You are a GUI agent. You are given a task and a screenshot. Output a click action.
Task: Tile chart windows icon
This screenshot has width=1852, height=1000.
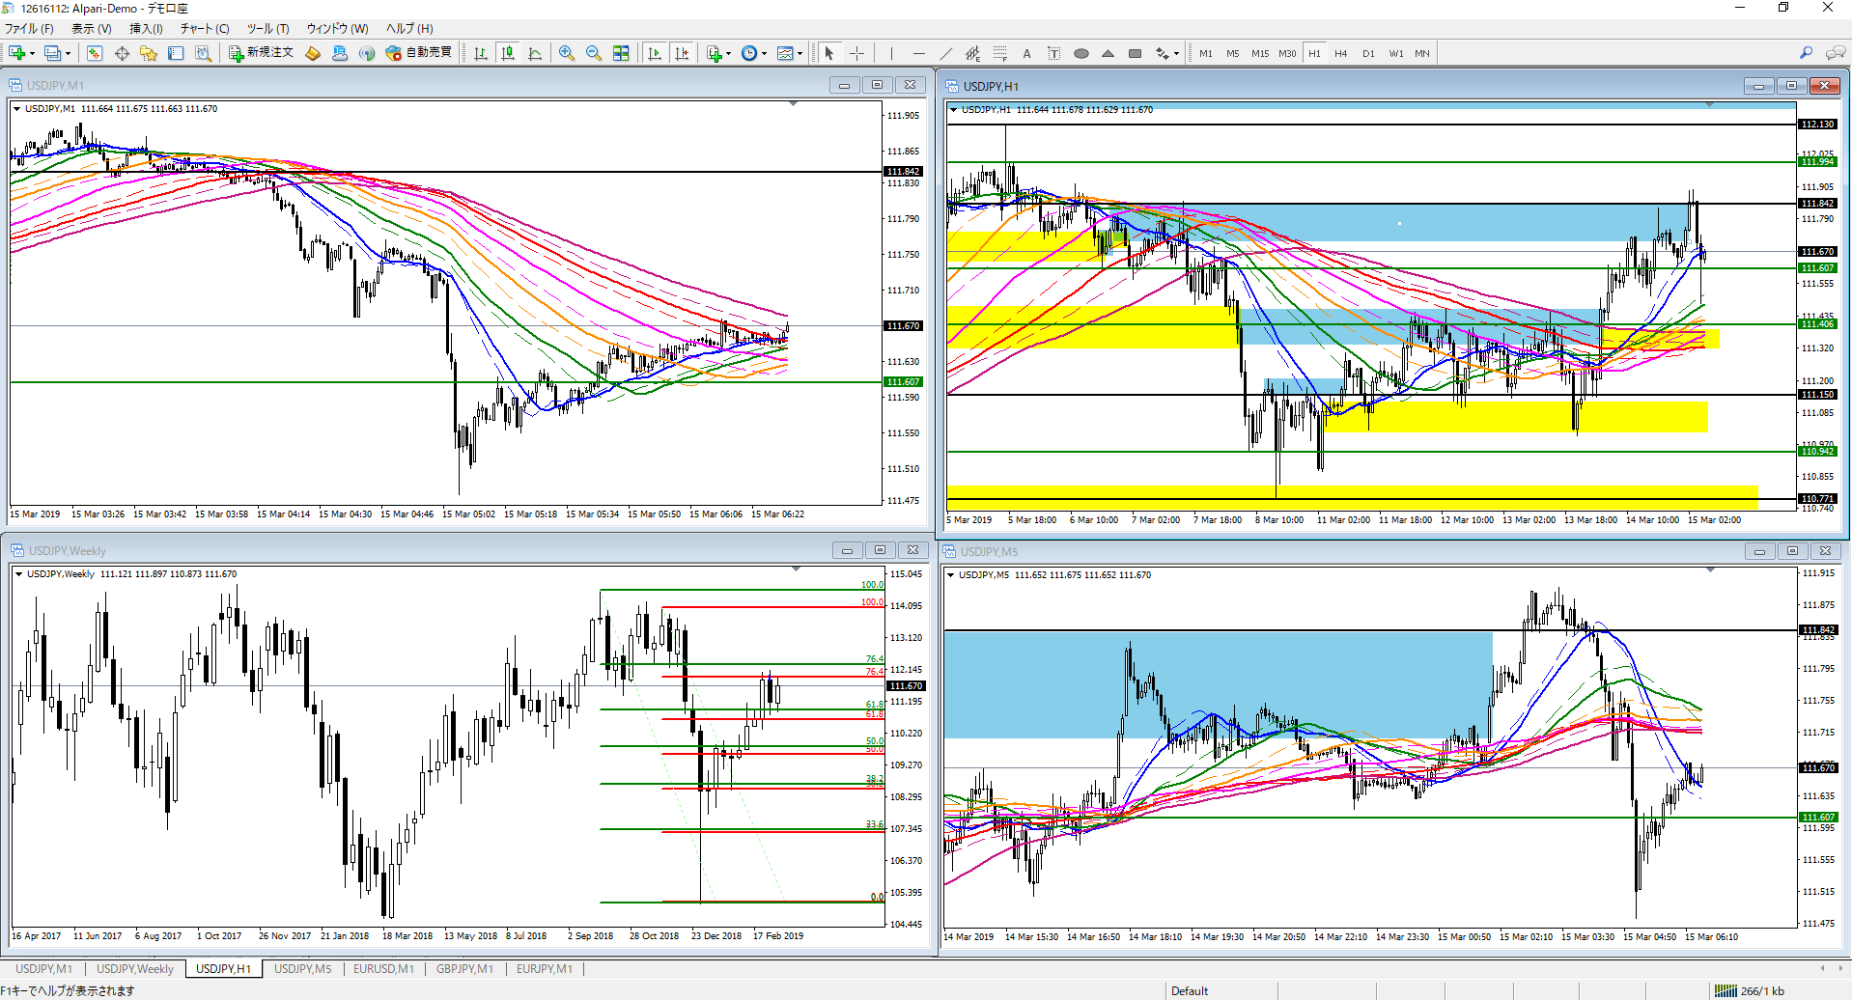coord(621,53)
